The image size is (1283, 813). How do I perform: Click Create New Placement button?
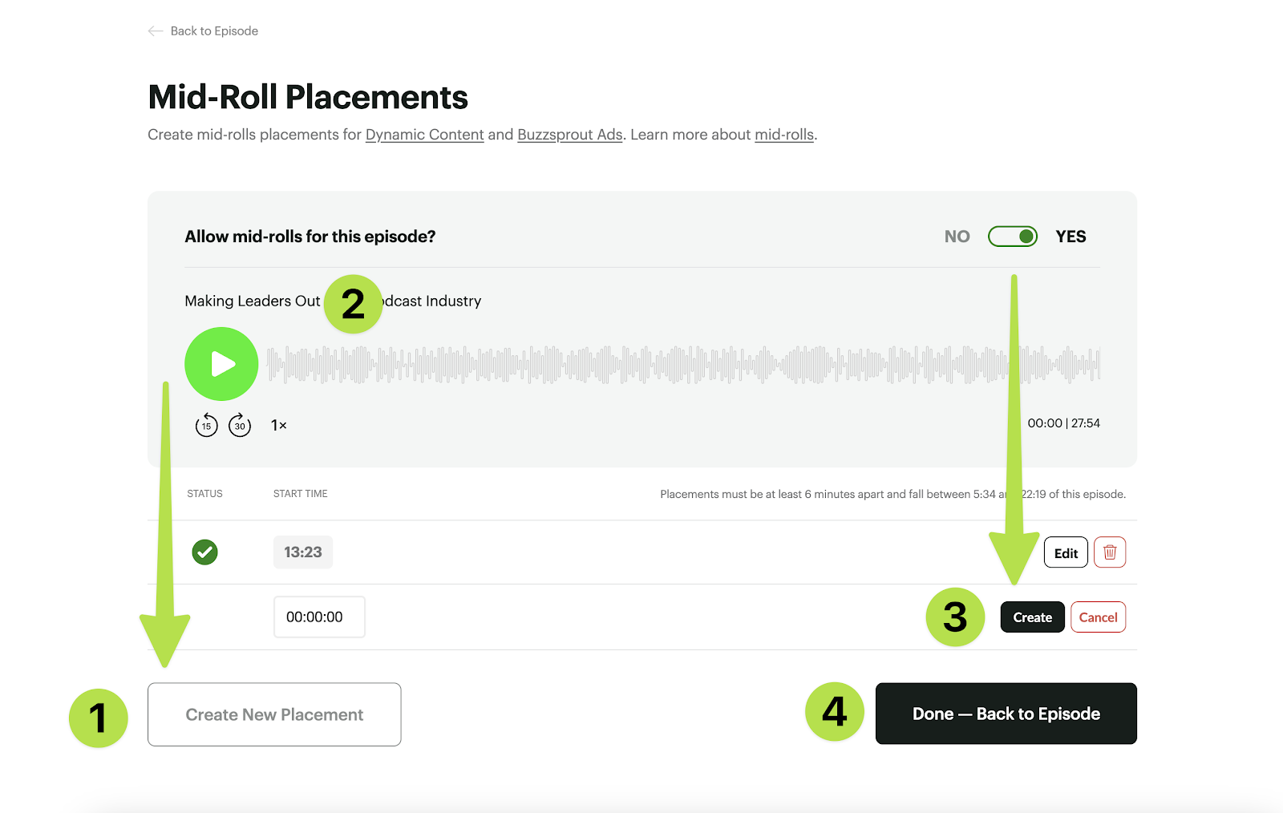click(274, 714)
